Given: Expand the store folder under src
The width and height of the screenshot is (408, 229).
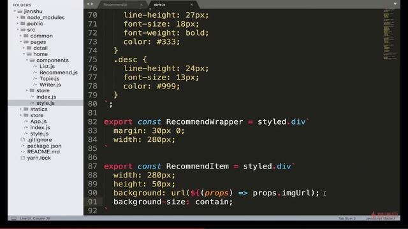Looking at the screenshot, I should pyautogui.click(x=21, y=115).
